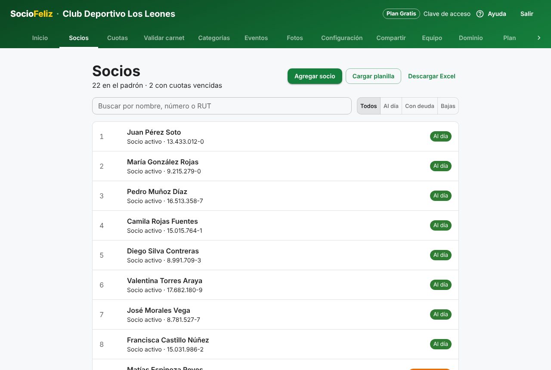Screen dimensions: 551x370
Task: Show more navigation tabs with the chevron arrow
Action: point(539,38)
